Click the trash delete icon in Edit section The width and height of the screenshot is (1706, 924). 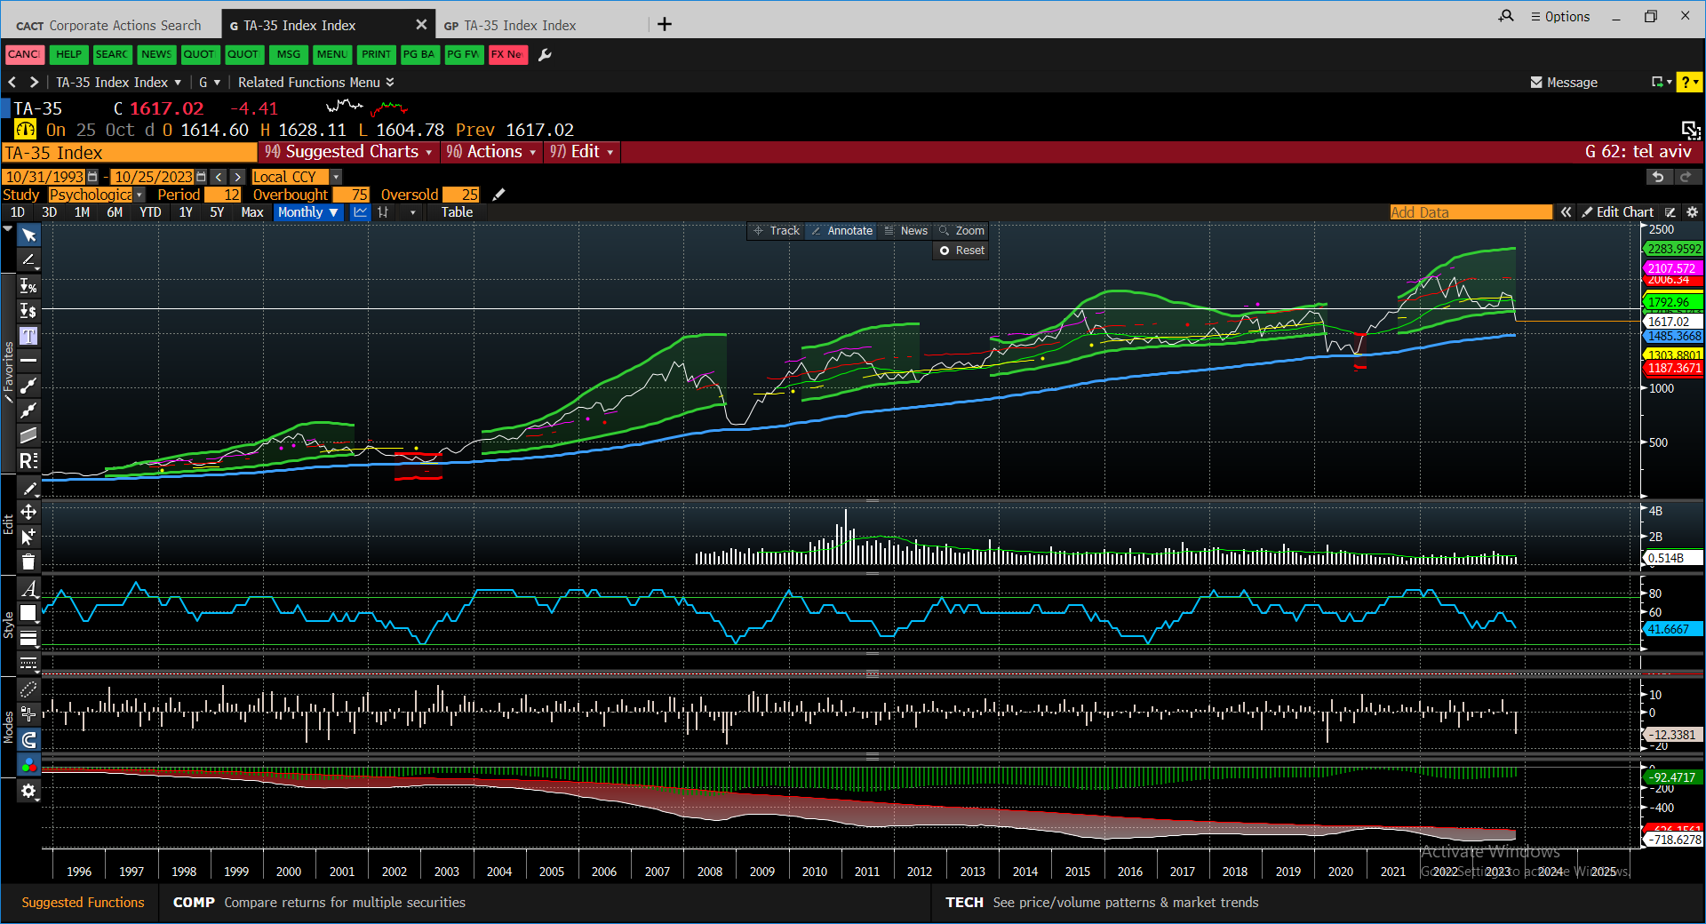tap(28, 562)
